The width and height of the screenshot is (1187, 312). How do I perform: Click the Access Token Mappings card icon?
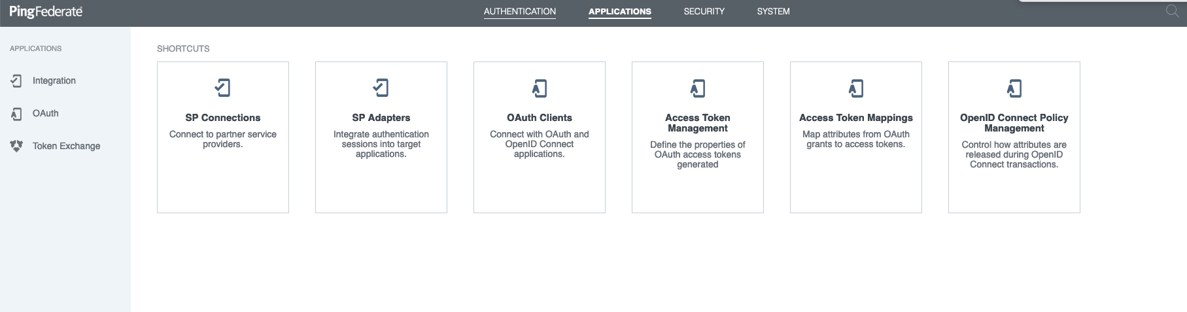(x=855, y=88)
